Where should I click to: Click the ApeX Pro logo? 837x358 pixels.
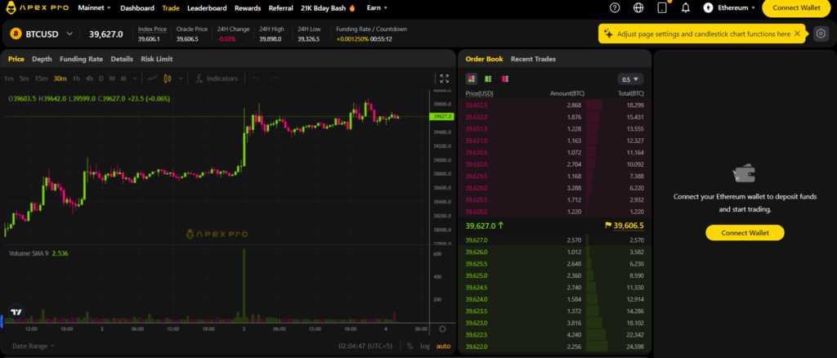pyautogui.click(x=37, y=8)
